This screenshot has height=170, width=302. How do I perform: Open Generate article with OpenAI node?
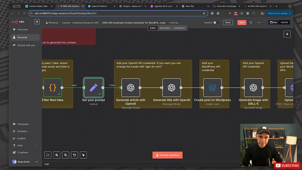click(131, 88)
